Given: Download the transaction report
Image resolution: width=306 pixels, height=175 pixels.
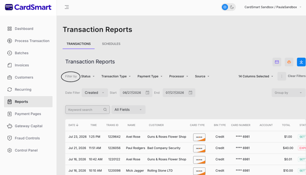Looking at the screenshot, I should point(301,62).
